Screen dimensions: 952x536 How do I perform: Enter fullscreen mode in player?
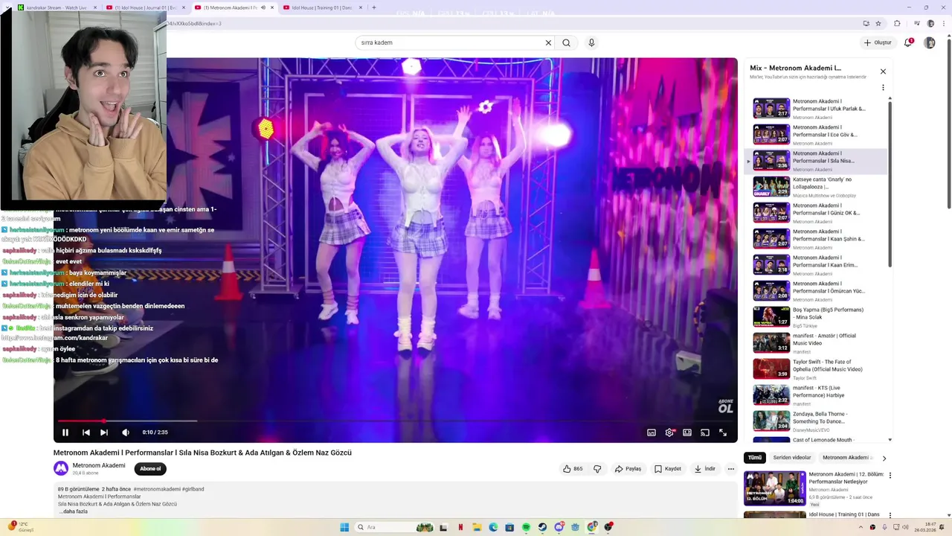coord(723,433)
